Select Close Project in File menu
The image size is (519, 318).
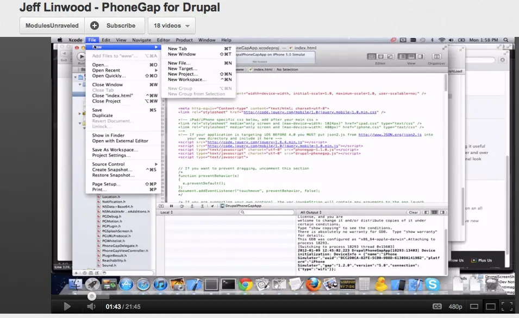pos(123,101)
